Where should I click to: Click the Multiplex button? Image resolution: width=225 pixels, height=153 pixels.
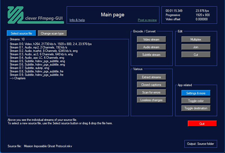[196, 39]
